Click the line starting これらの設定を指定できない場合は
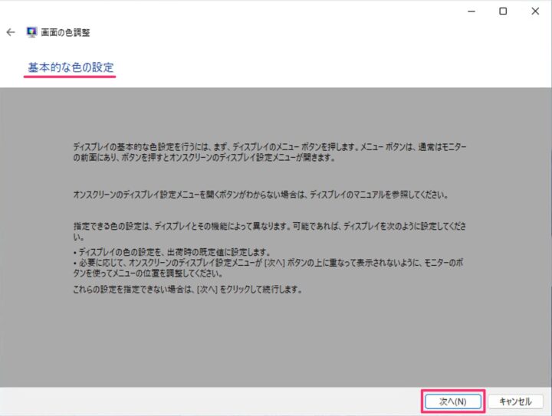The image size is (552, 416). (188, 290)
